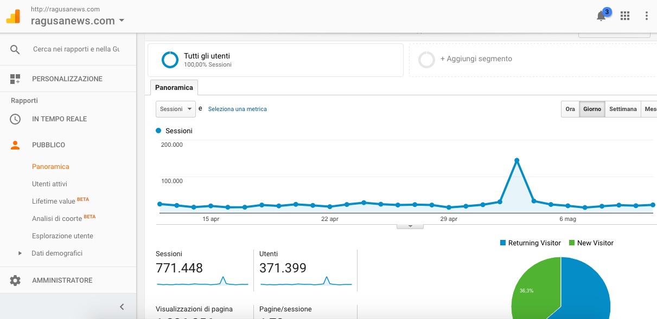Select the Panoramica tab
The width and height of the screenshot is (657, 319).
(x=174, y=87)
